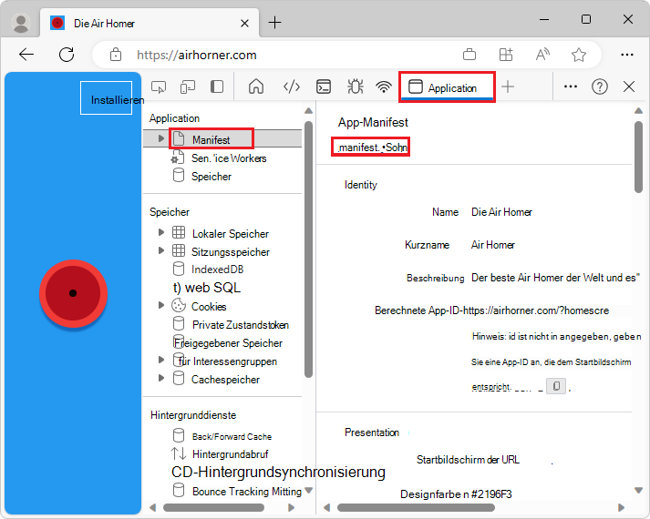Select Hintergrundabruf entry
650x519 pixels.
click(220, 454)
